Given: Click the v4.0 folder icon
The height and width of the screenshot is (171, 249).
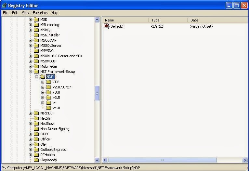Looking at the screenshot, I should (48, 108).
